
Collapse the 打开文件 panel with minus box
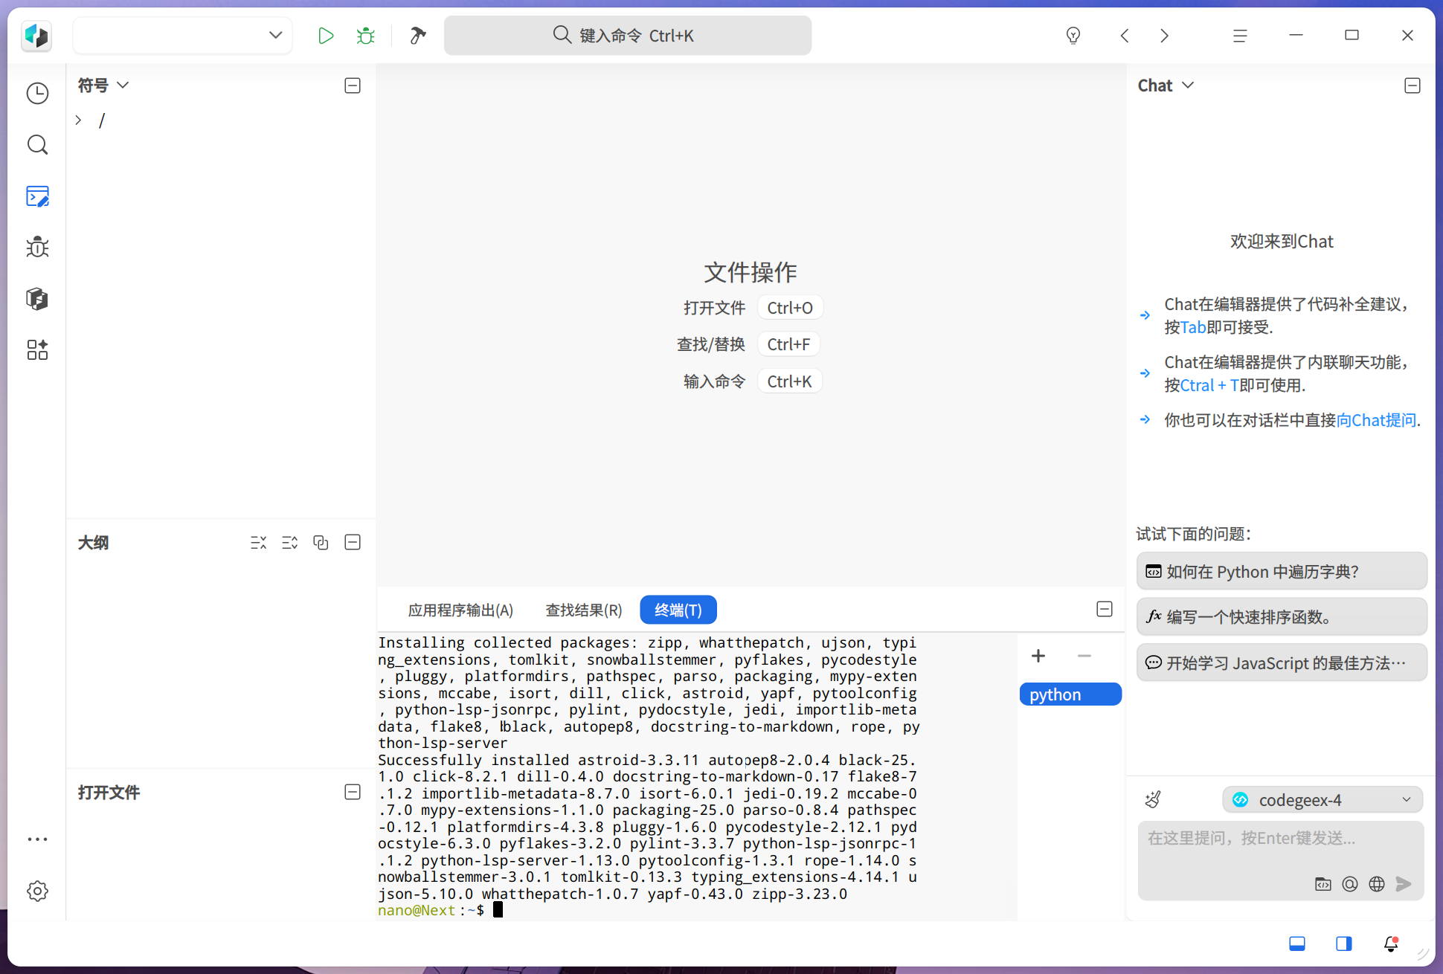[x=353, y=793]
